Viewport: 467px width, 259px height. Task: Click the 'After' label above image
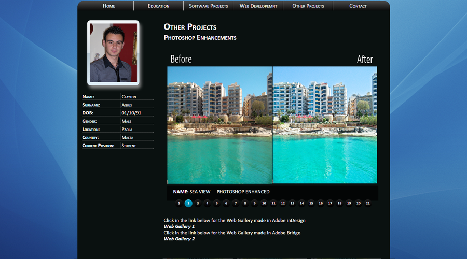365,59
